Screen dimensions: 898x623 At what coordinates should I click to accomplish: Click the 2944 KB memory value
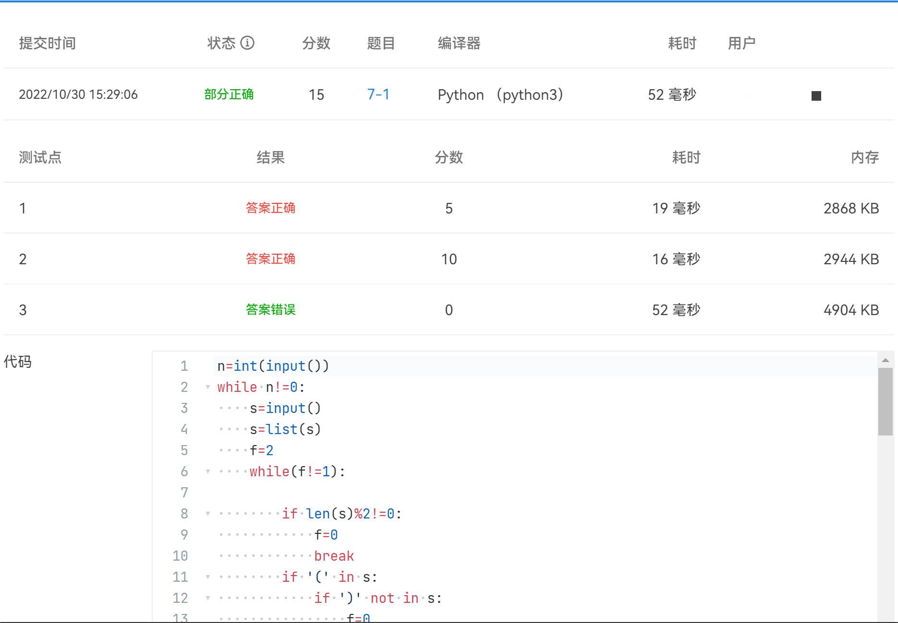[851, 259]
